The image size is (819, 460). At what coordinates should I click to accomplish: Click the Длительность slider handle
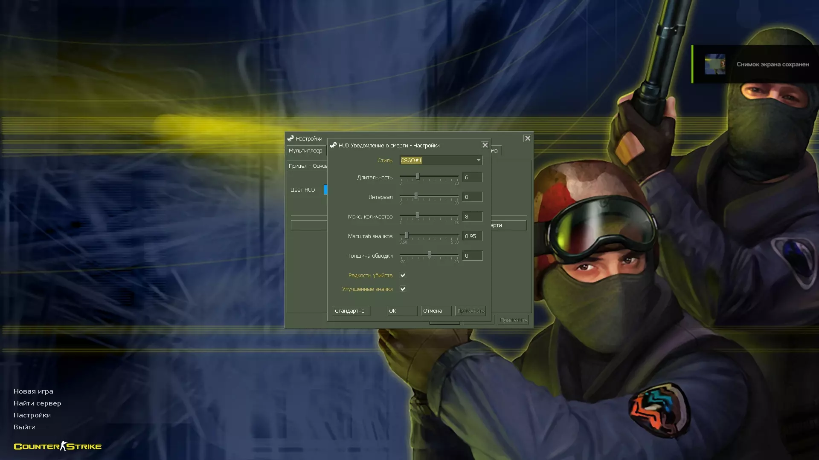(418, 176)
